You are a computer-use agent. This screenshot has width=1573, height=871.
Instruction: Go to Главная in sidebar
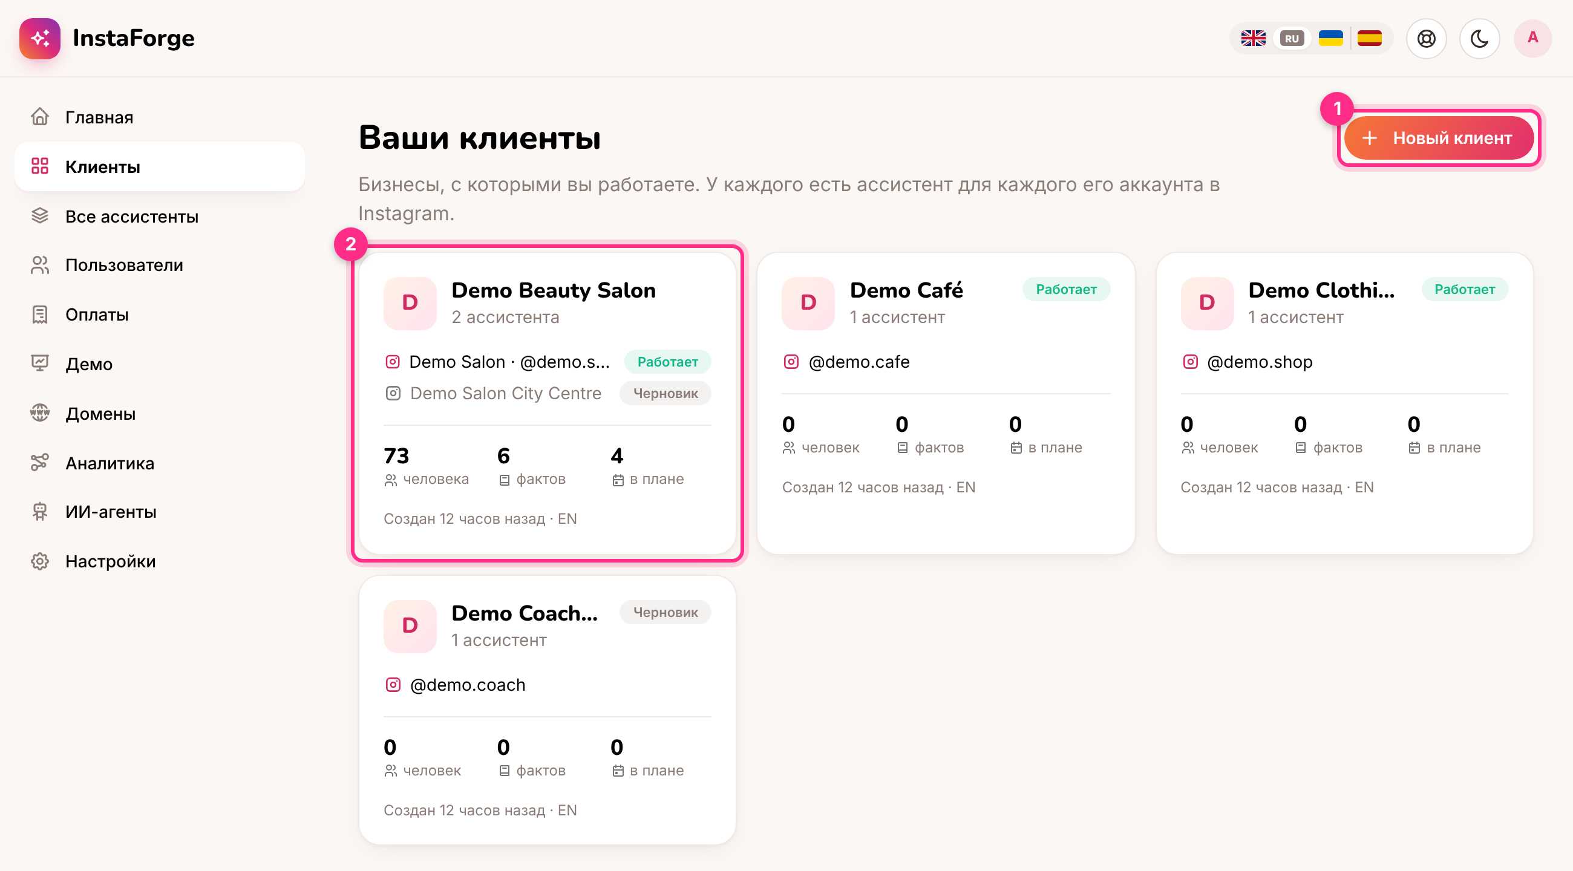(159, 117)
